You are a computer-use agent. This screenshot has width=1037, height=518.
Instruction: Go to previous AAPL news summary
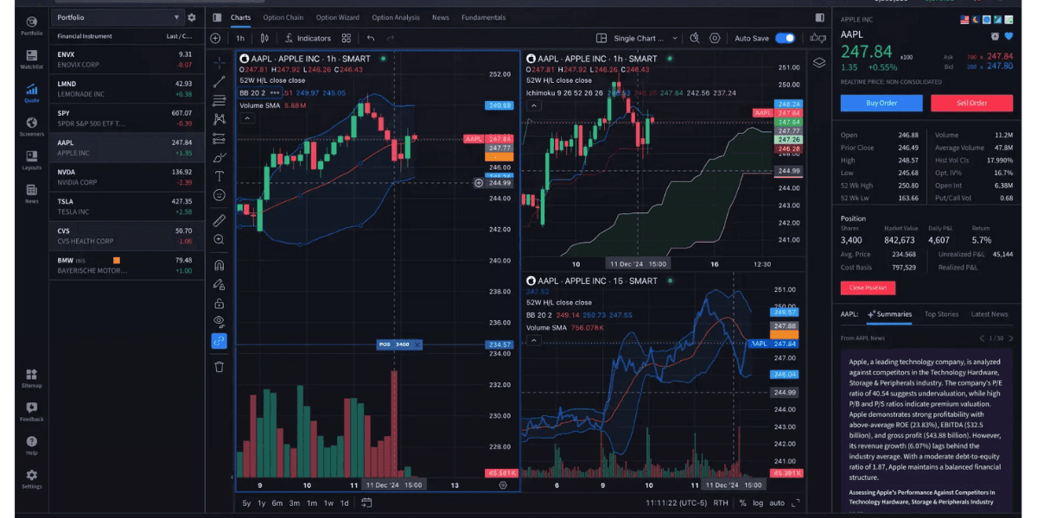[x=983, y=338]
